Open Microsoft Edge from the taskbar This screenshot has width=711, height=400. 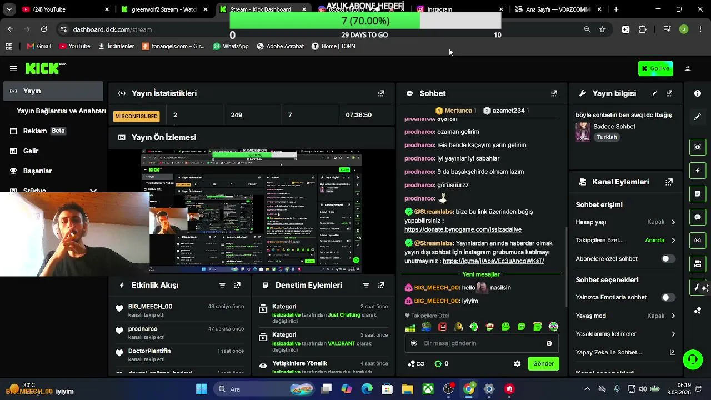[367, 389]
